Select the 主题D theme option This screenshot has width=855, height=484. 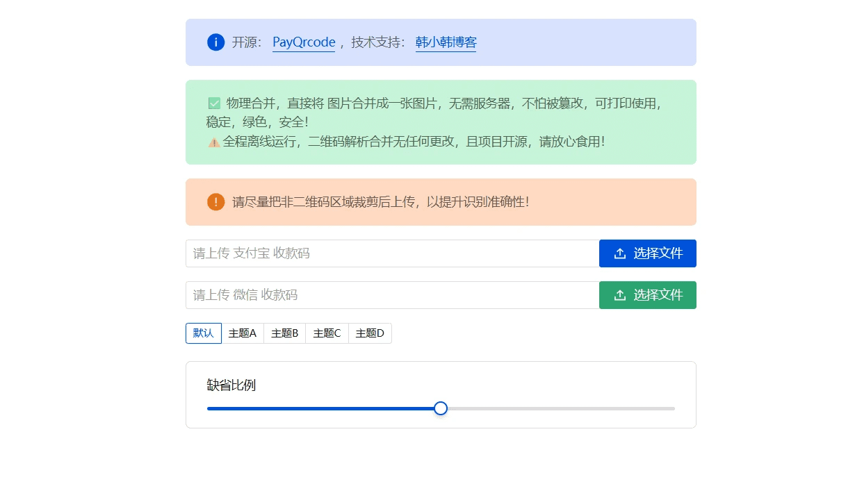(x=370, y=333)
